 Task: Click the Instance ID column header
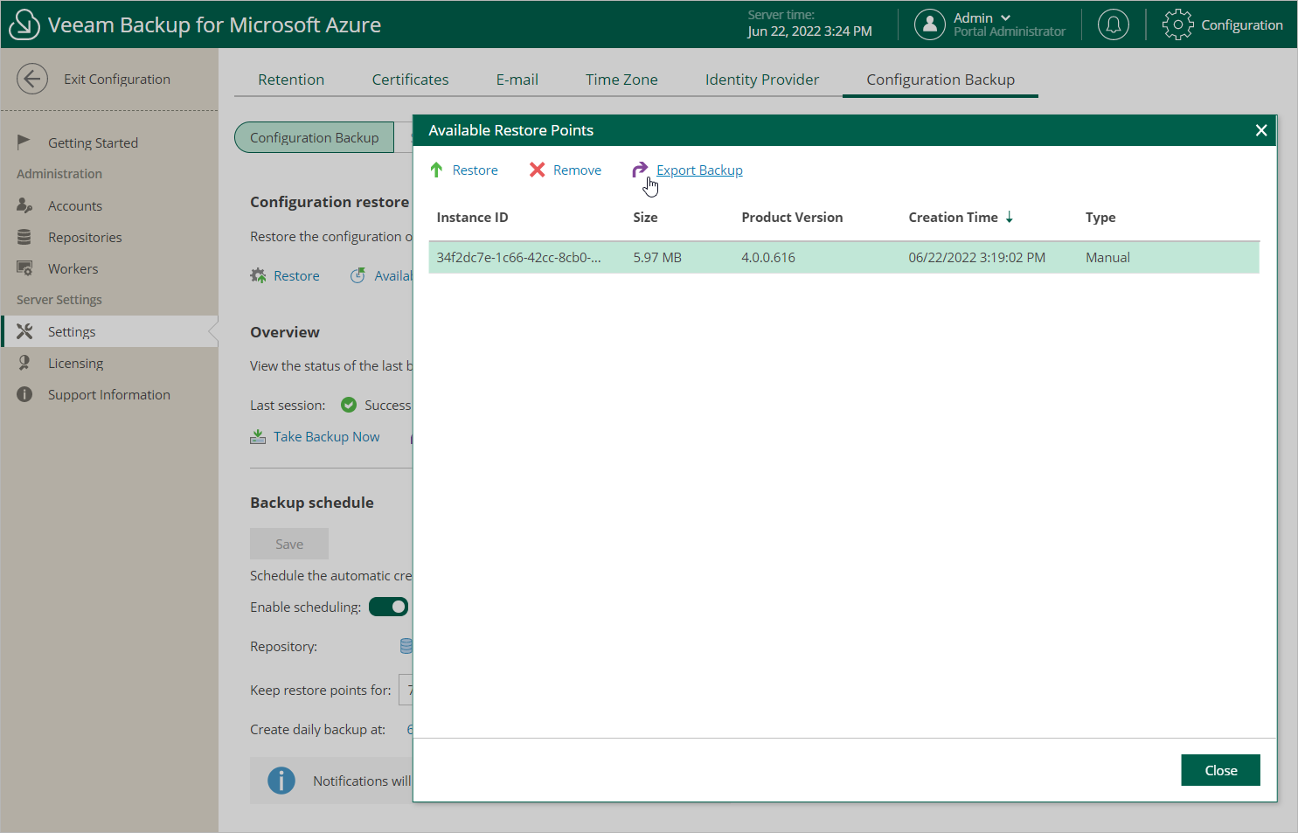[x=472, y=217]
